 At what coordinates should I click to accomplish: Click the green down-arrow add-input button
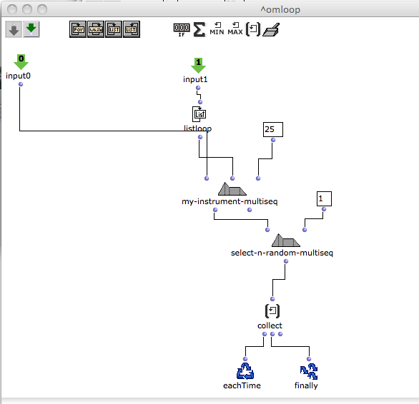click(x=31, y=29)
